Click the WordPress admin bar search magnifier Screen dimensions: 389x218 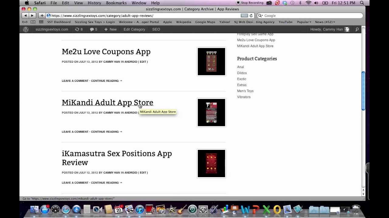(357, 29)
